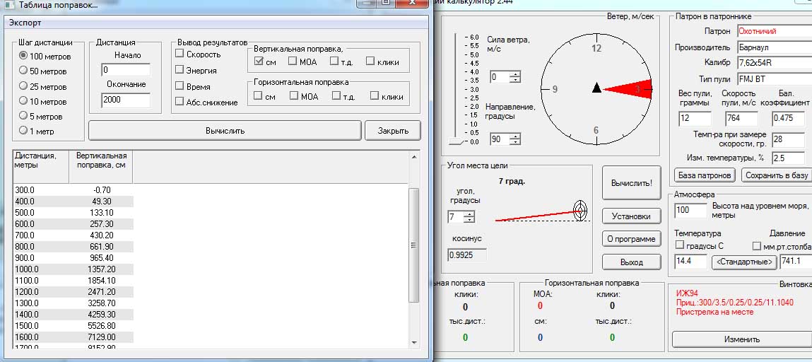Click the wind direction compass dial
The image size is (812, 362).
click(596, 89)
